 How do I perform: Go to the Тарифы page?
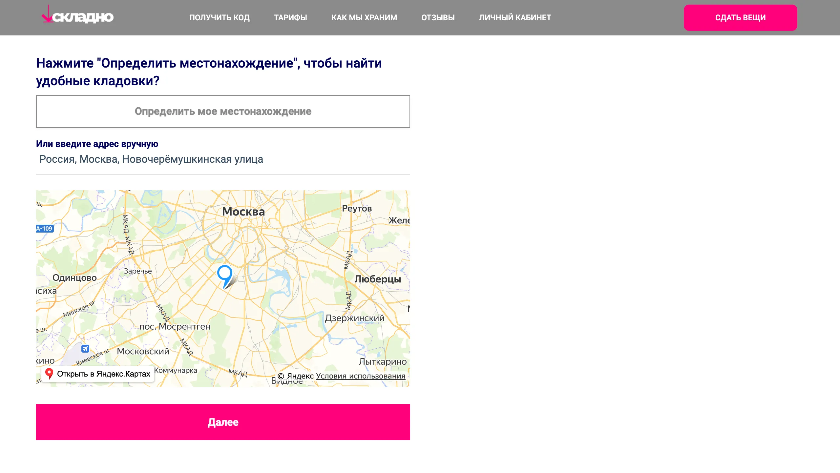click(290, 18)
